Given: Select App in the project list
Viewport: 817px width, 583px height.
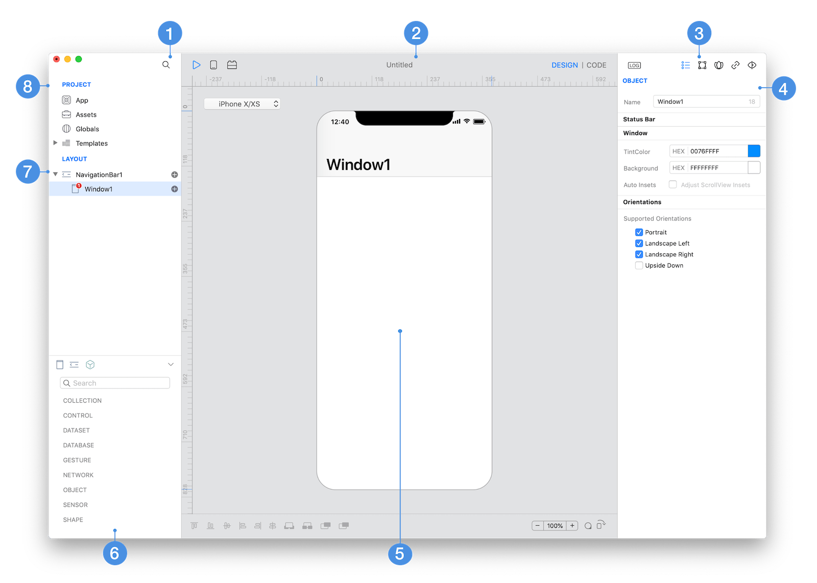Looking at the screenshot, I should (82, 101).
